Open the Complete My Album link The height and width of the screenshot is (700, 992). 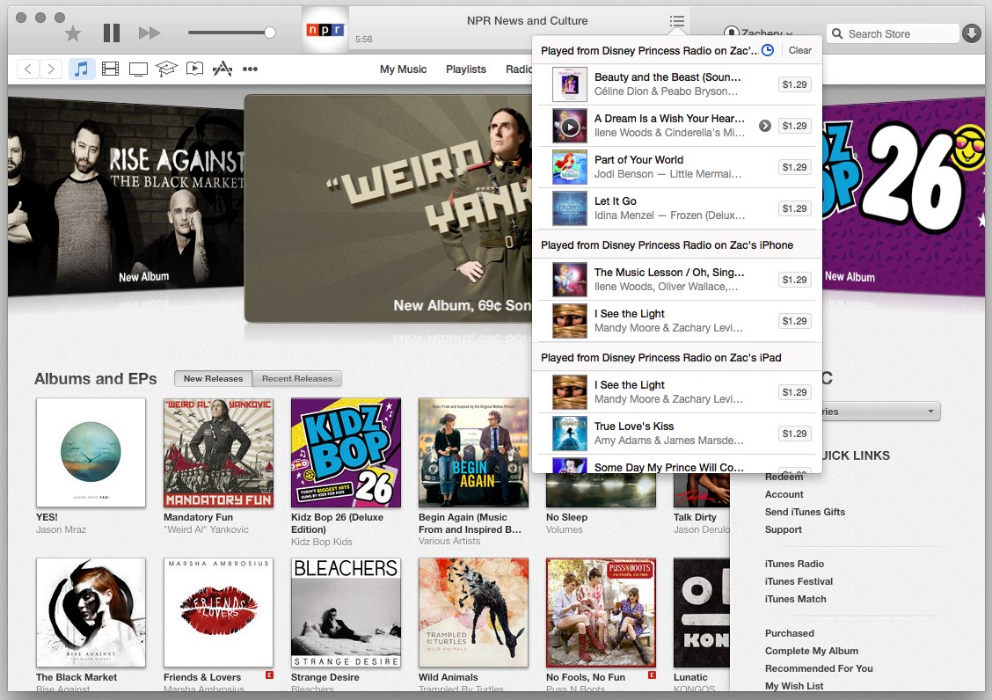811,652
